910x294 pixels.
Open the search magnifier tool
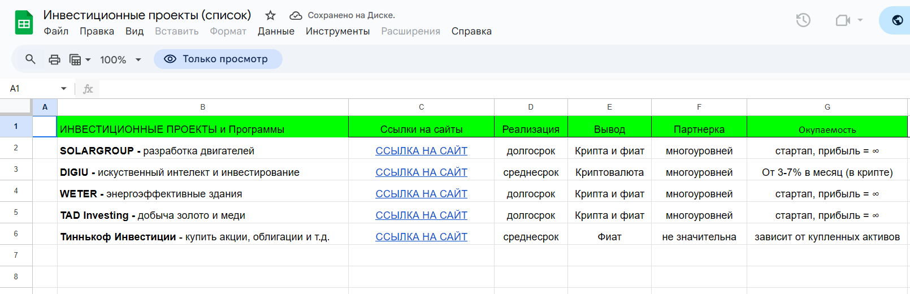tap(31, 59)
